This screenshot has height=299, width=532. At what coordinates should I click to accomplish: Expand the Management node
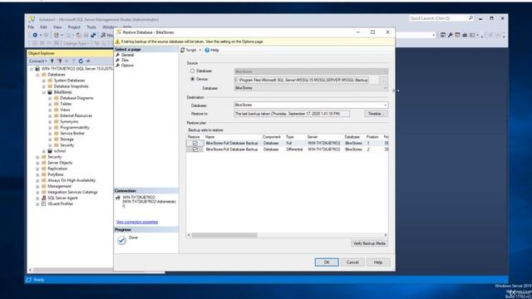click(x=37, y=186)
